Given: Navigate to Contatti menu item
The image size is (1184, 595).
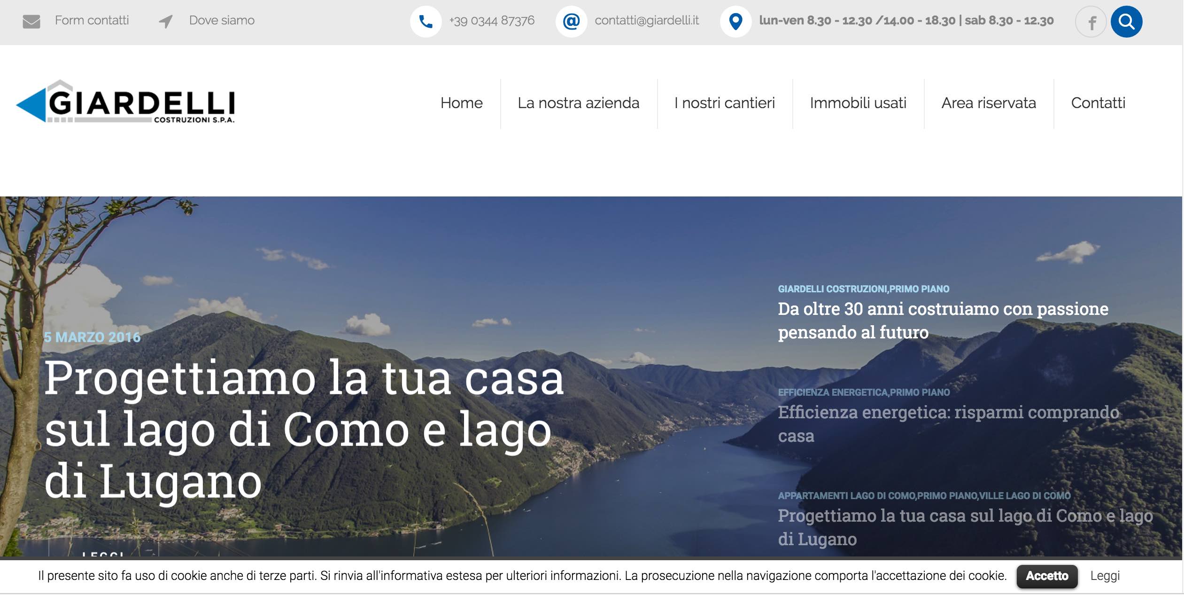Looking at the screenshot, I should point(1098,103).
